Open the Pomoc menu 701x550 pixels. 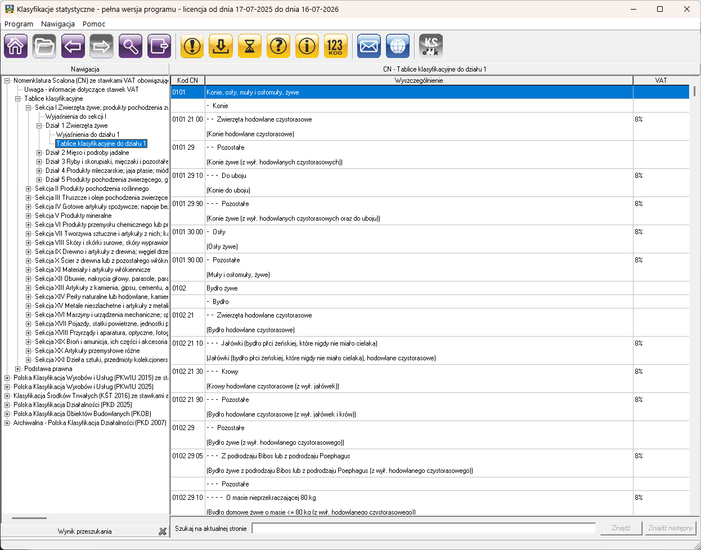click(x=94, y=24)
